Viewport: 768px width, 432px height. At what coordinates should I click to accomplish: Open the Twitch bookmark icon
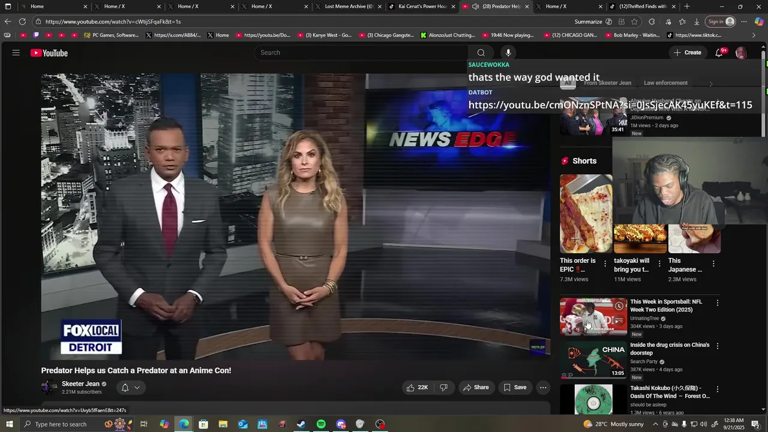37,35
